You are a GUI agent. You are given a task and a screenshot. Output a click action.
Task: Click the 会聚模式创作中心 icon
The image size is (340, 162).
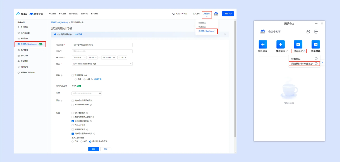pyautogui.click(x=19, y=73)
